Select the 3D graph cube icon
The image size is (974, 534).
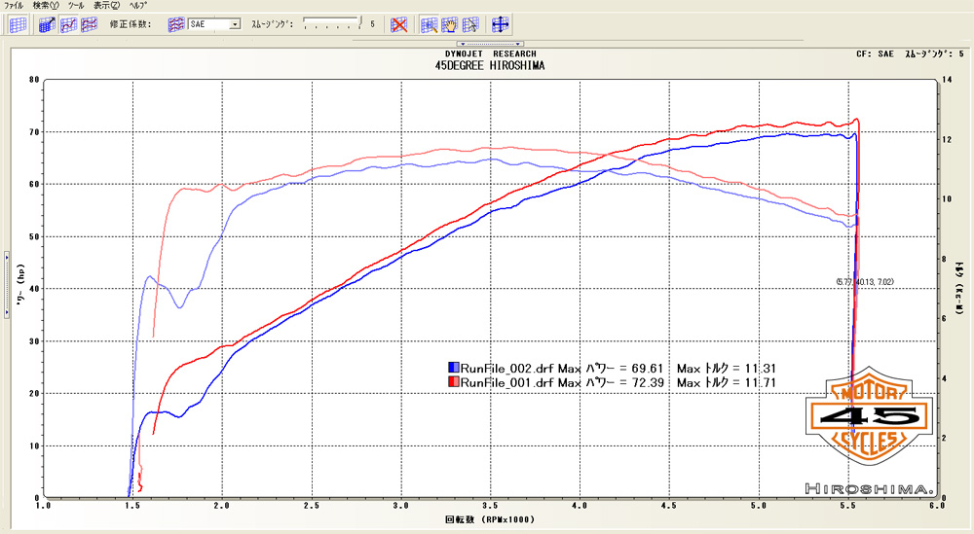46,24
